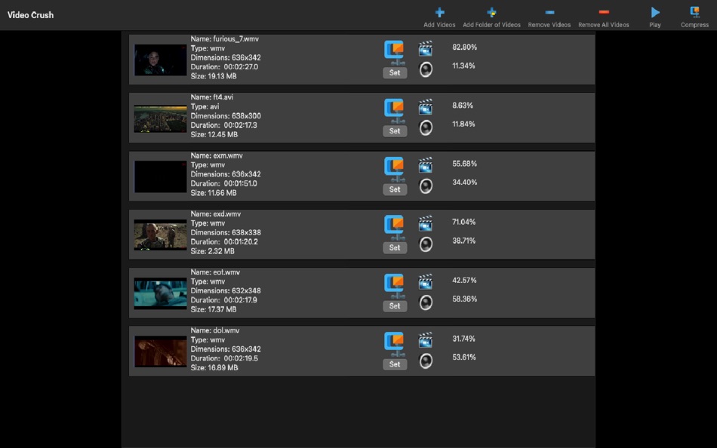Click the 'Name: exm.wmv' text

point(217,155)
